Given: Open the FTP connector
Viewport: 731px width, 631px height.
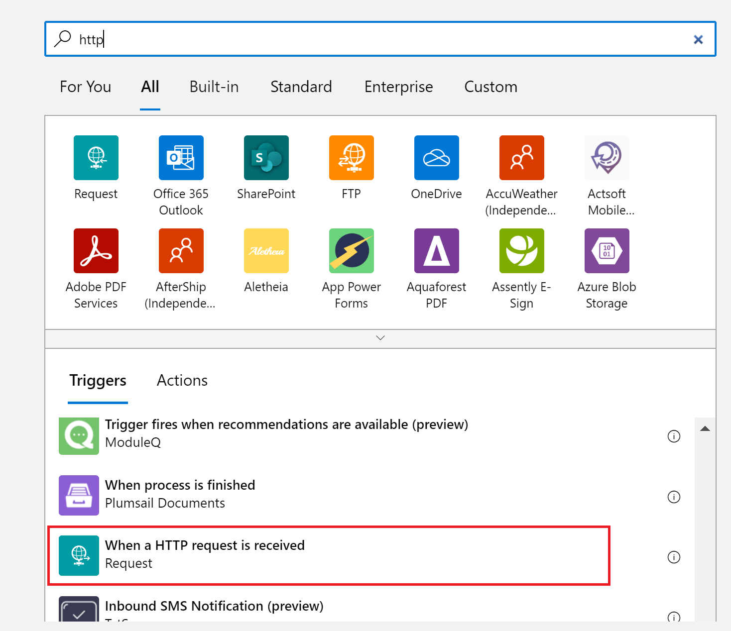Looking at the screenshot, I should [x=351, y=158].
